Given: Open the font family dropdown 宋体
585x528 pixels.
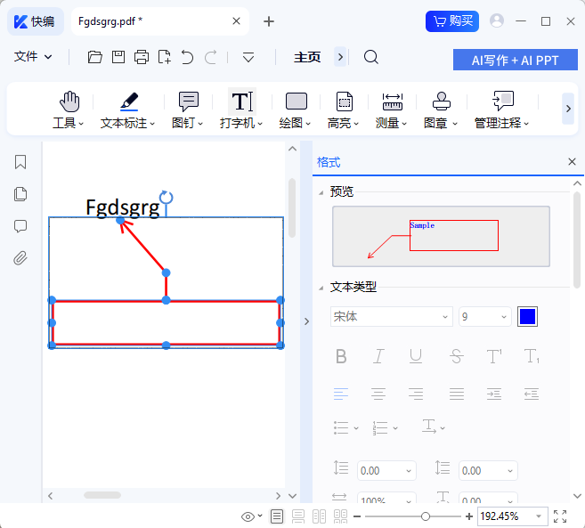Looking at the screenshot, I should coord(392,317).
